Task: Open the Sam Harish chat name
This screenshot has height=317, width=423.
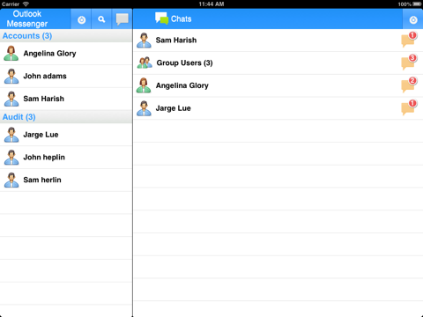Action: 176,41
